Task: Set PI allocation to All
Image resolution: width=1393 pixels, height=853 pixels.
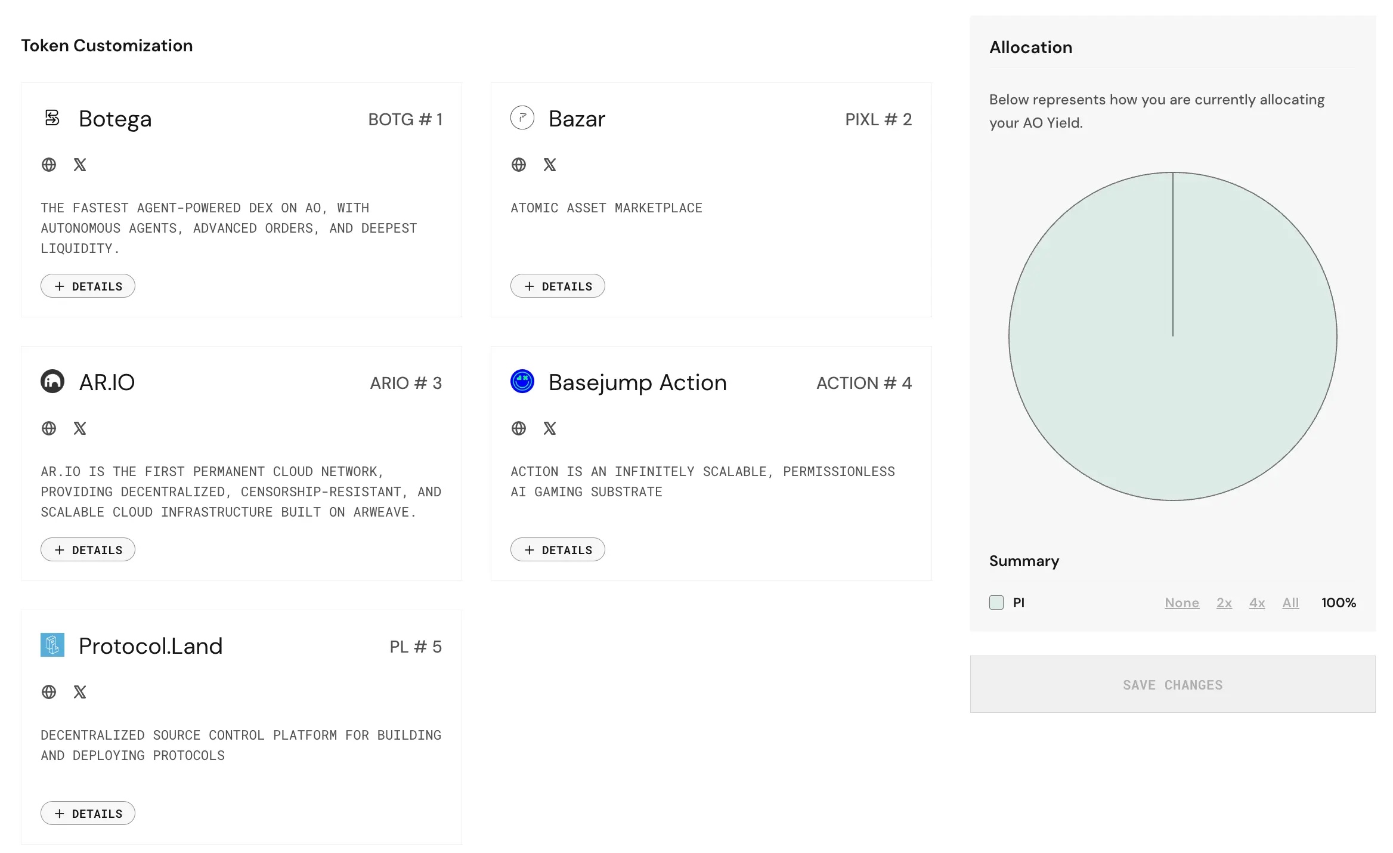Action: click(x=1290, y=603)
